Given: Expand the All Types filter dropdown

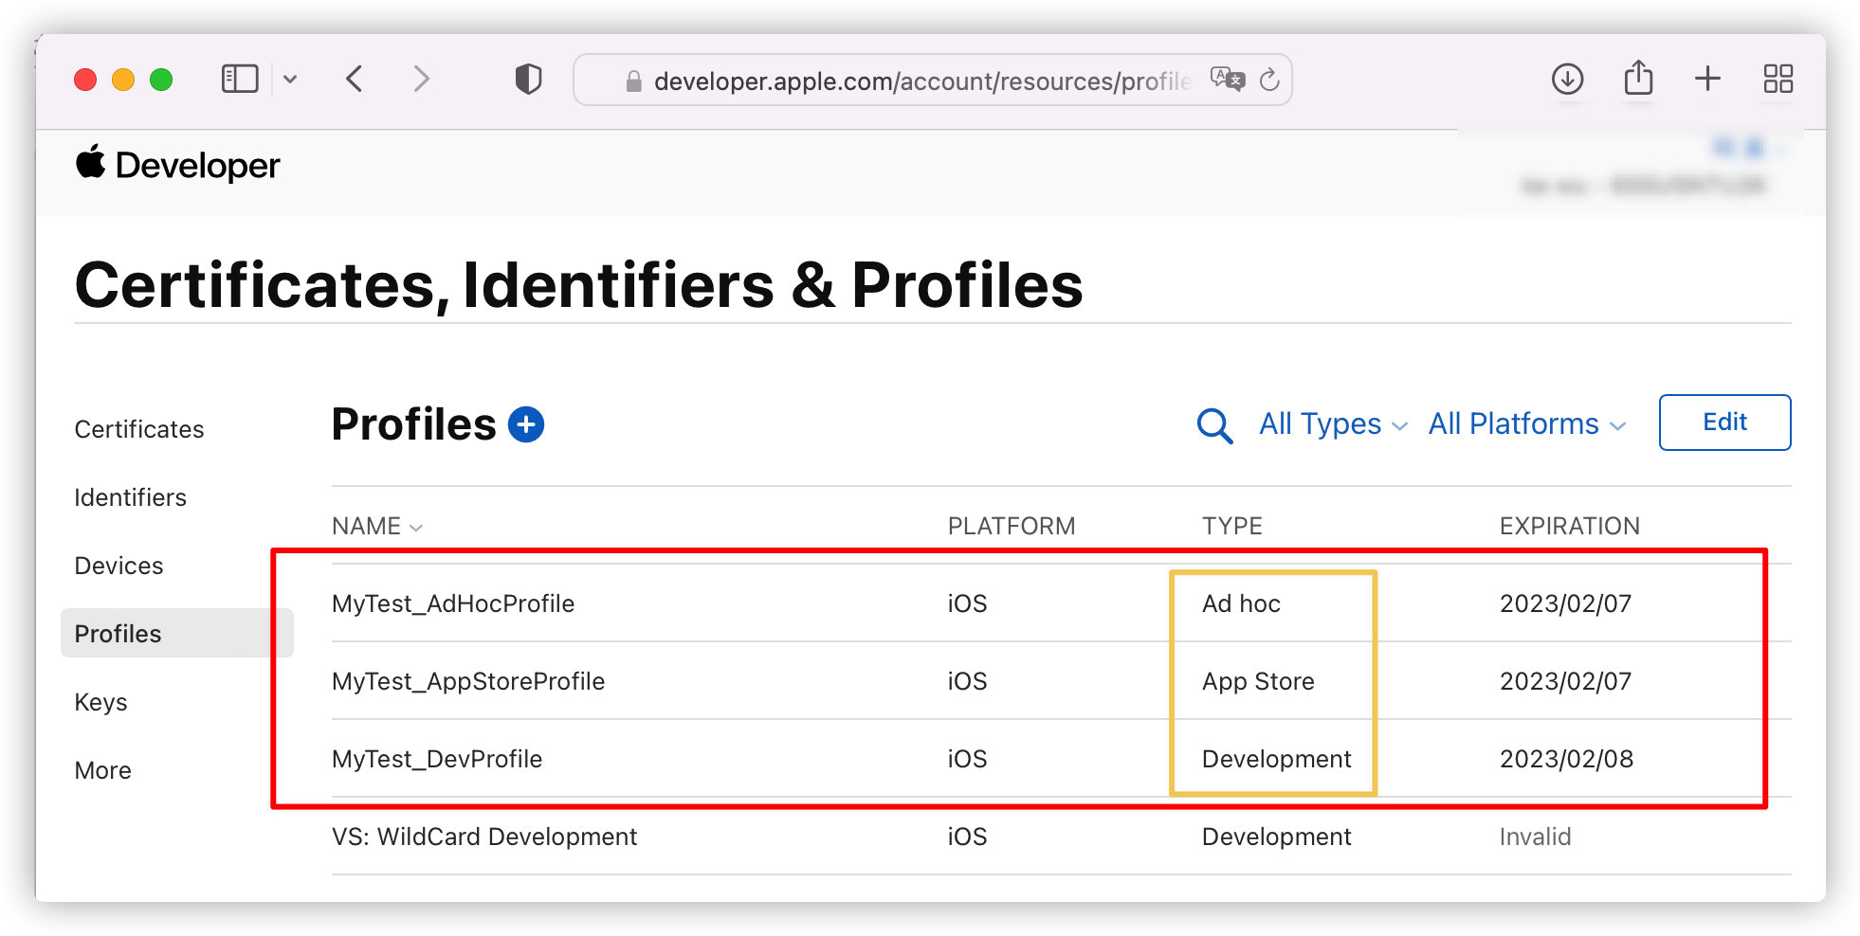Looking at the screenshot, I should [1333, 424].
